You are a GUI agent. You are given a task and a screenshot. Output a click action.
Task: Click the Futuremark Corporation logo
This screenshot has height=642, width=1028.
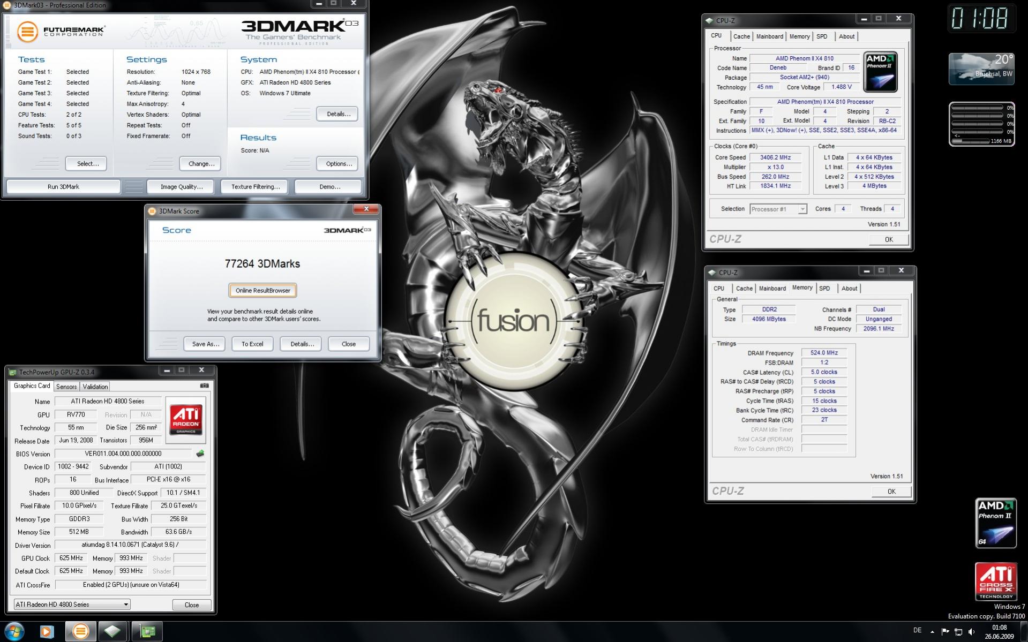tap(61, 31)
